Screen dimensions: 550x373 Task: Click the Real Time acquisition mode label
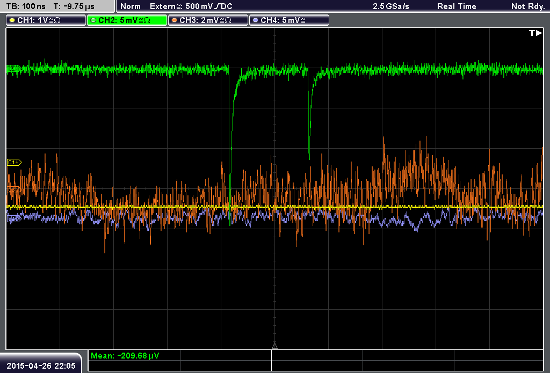tap(457, 6)
